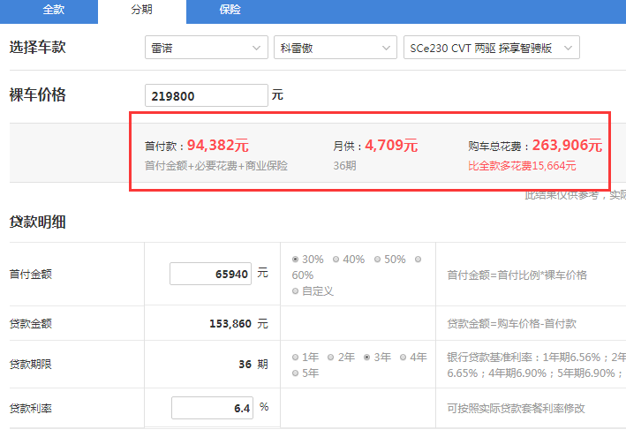Click the 裸车价格 field showing 219800
This screenshot has height=437, width=626.
click(207, 95)
